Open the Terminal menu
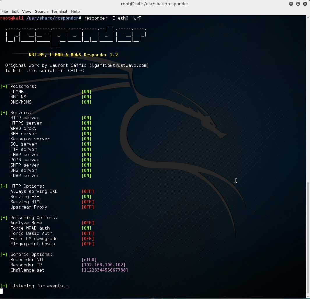 (59, 11)
